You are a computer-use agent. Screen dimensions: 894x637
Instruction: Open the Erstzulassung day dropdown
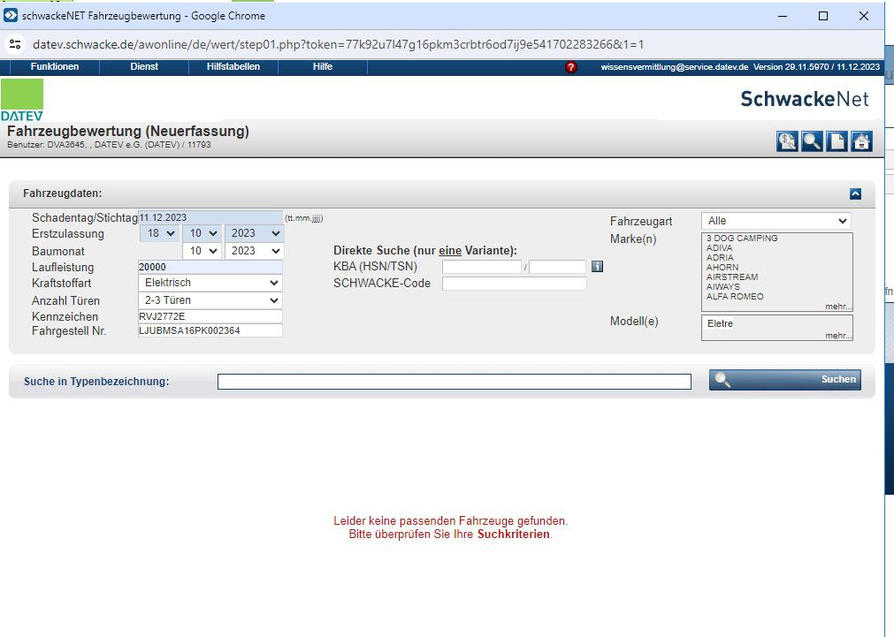pos(157,233)
